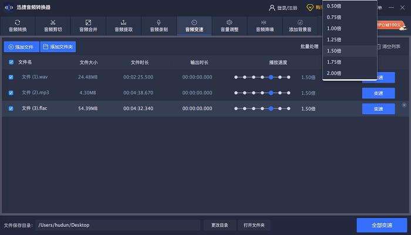Click 变速 button for 文件 (2).mp3
Screen dimensions: 411x235
pyautogui.click(x=379, y=93)
